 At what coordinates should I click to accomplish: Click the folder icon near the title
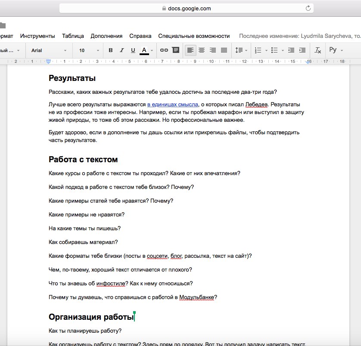3,25
